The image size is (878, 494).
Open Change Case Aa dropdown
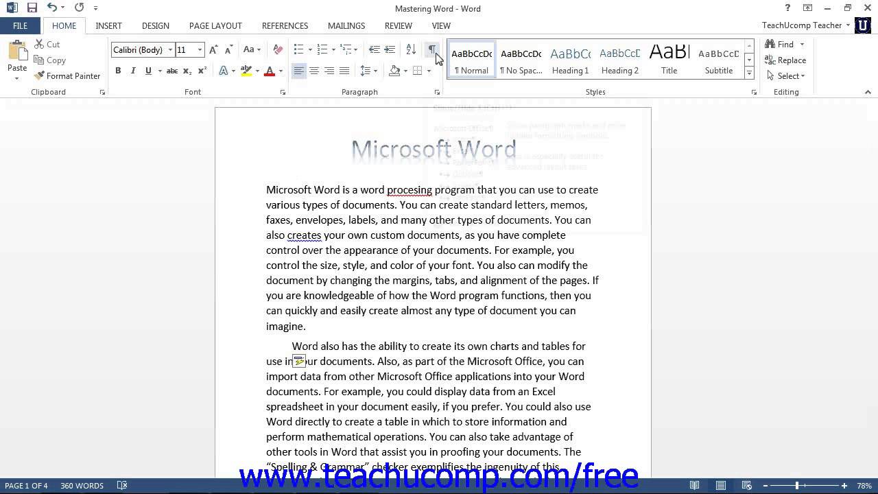click(252, 49)
